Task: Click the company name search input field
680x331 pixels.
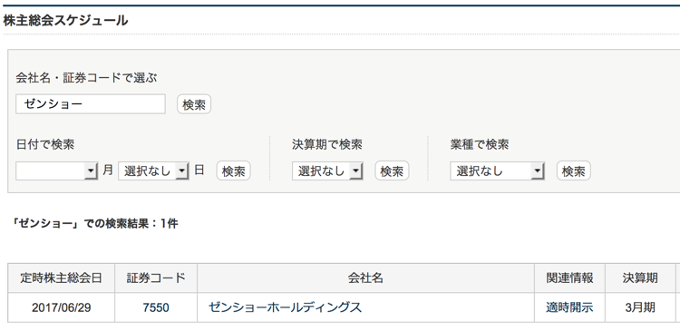Action: click(91, 104)
